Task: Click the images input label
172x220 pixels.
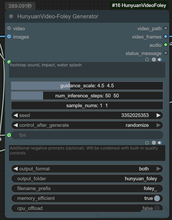Action: coord(21,37)
